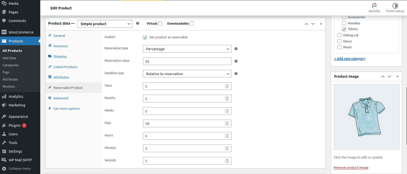
Task: Click help icon beside Deadline type
Action: (236, 73)
